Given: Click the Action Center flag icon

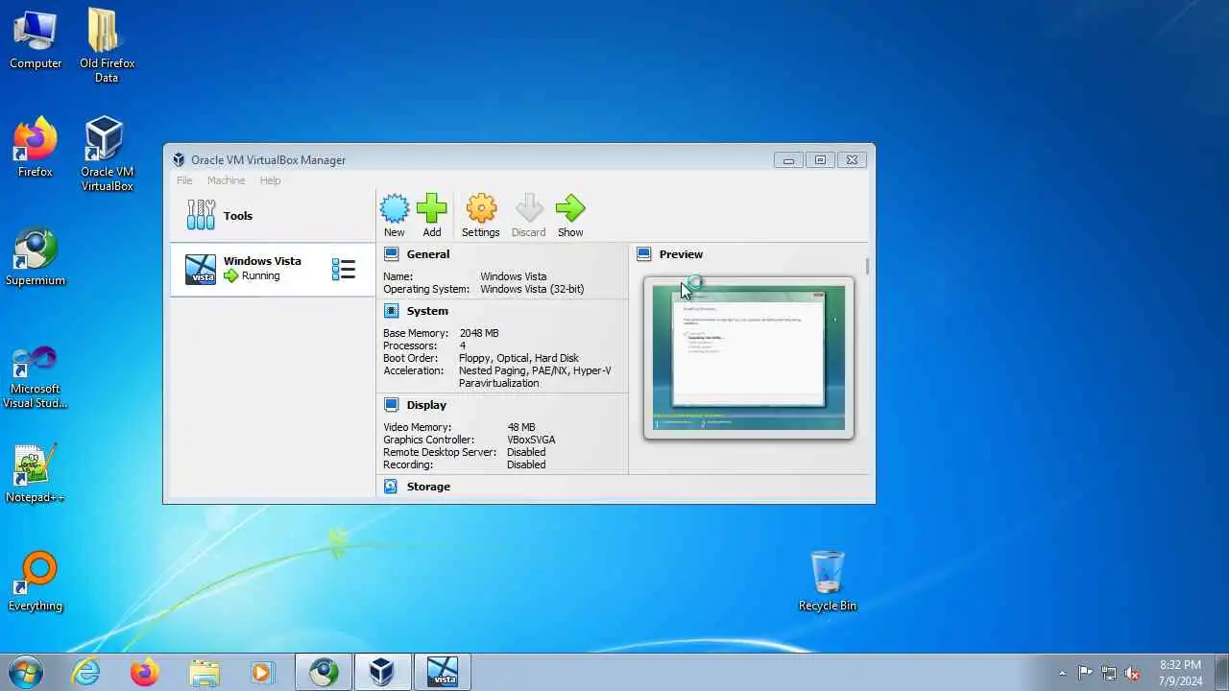Looking at the screenshot, I should click(1085, 673).
